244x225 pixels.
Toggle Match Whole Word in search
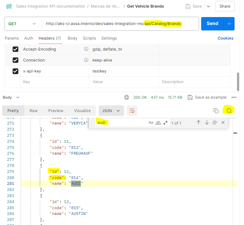[x=158, y=123]
